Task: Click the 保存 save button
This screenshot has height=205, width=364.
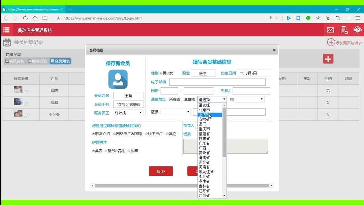Action: coord(161,171)
